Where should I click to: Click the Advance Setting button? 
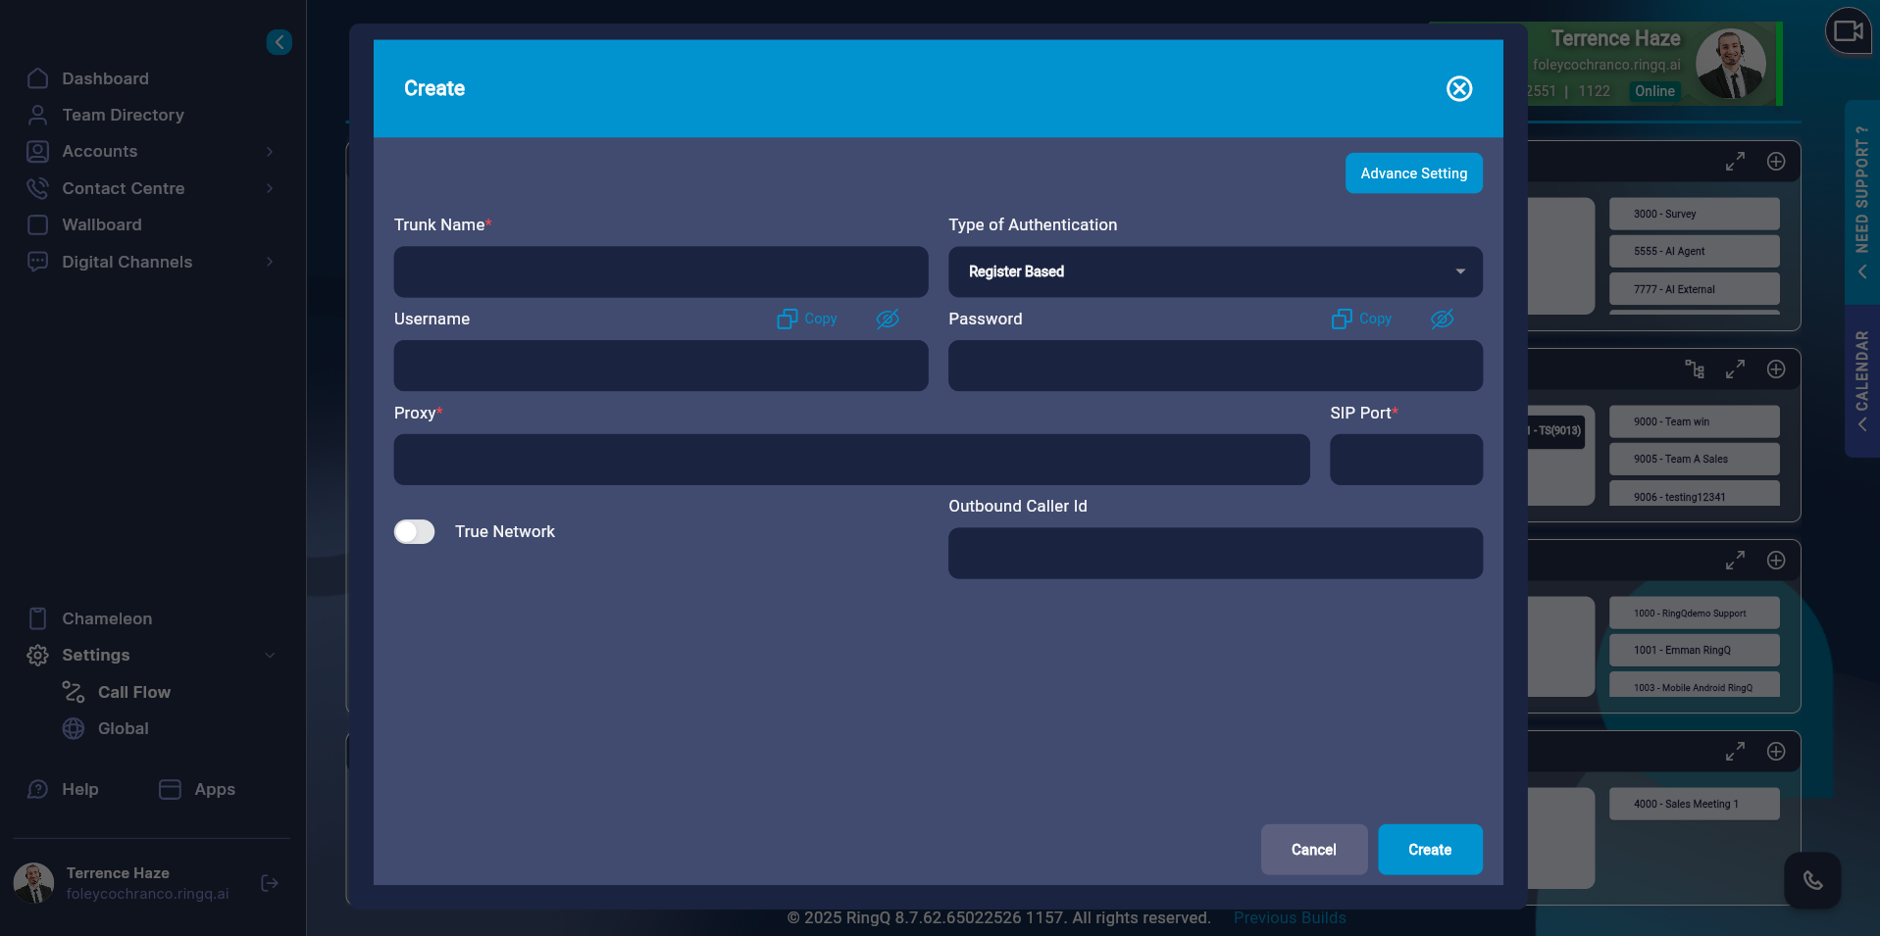pos(1413,172)
